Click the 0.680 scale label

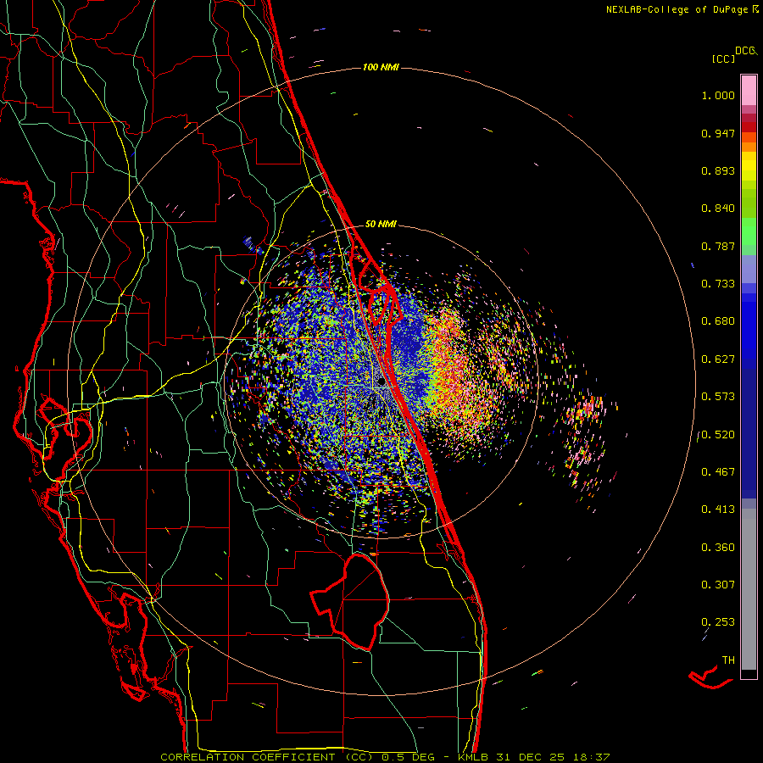pos(718,321)
